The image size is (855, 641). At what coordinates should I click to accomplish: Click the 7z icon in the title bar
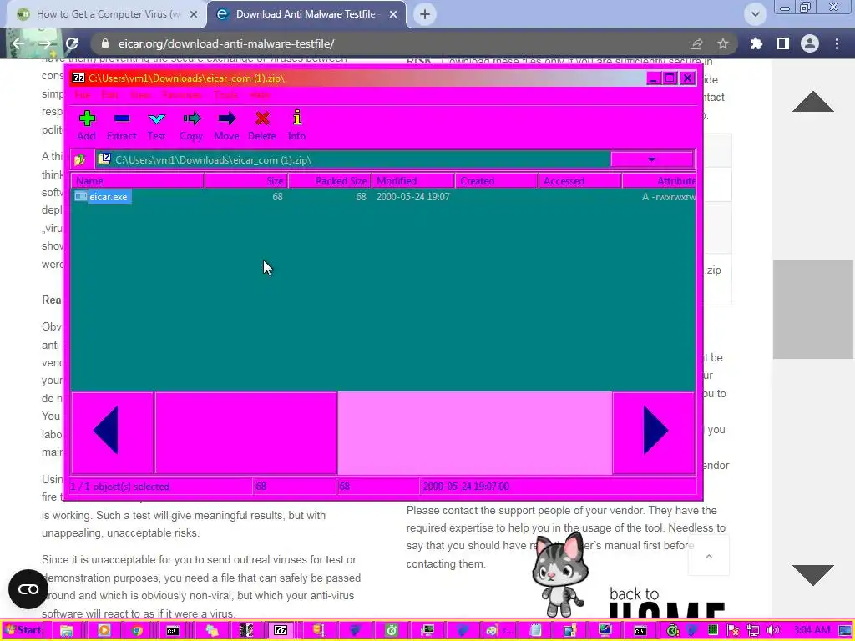(x=78, y=78)
